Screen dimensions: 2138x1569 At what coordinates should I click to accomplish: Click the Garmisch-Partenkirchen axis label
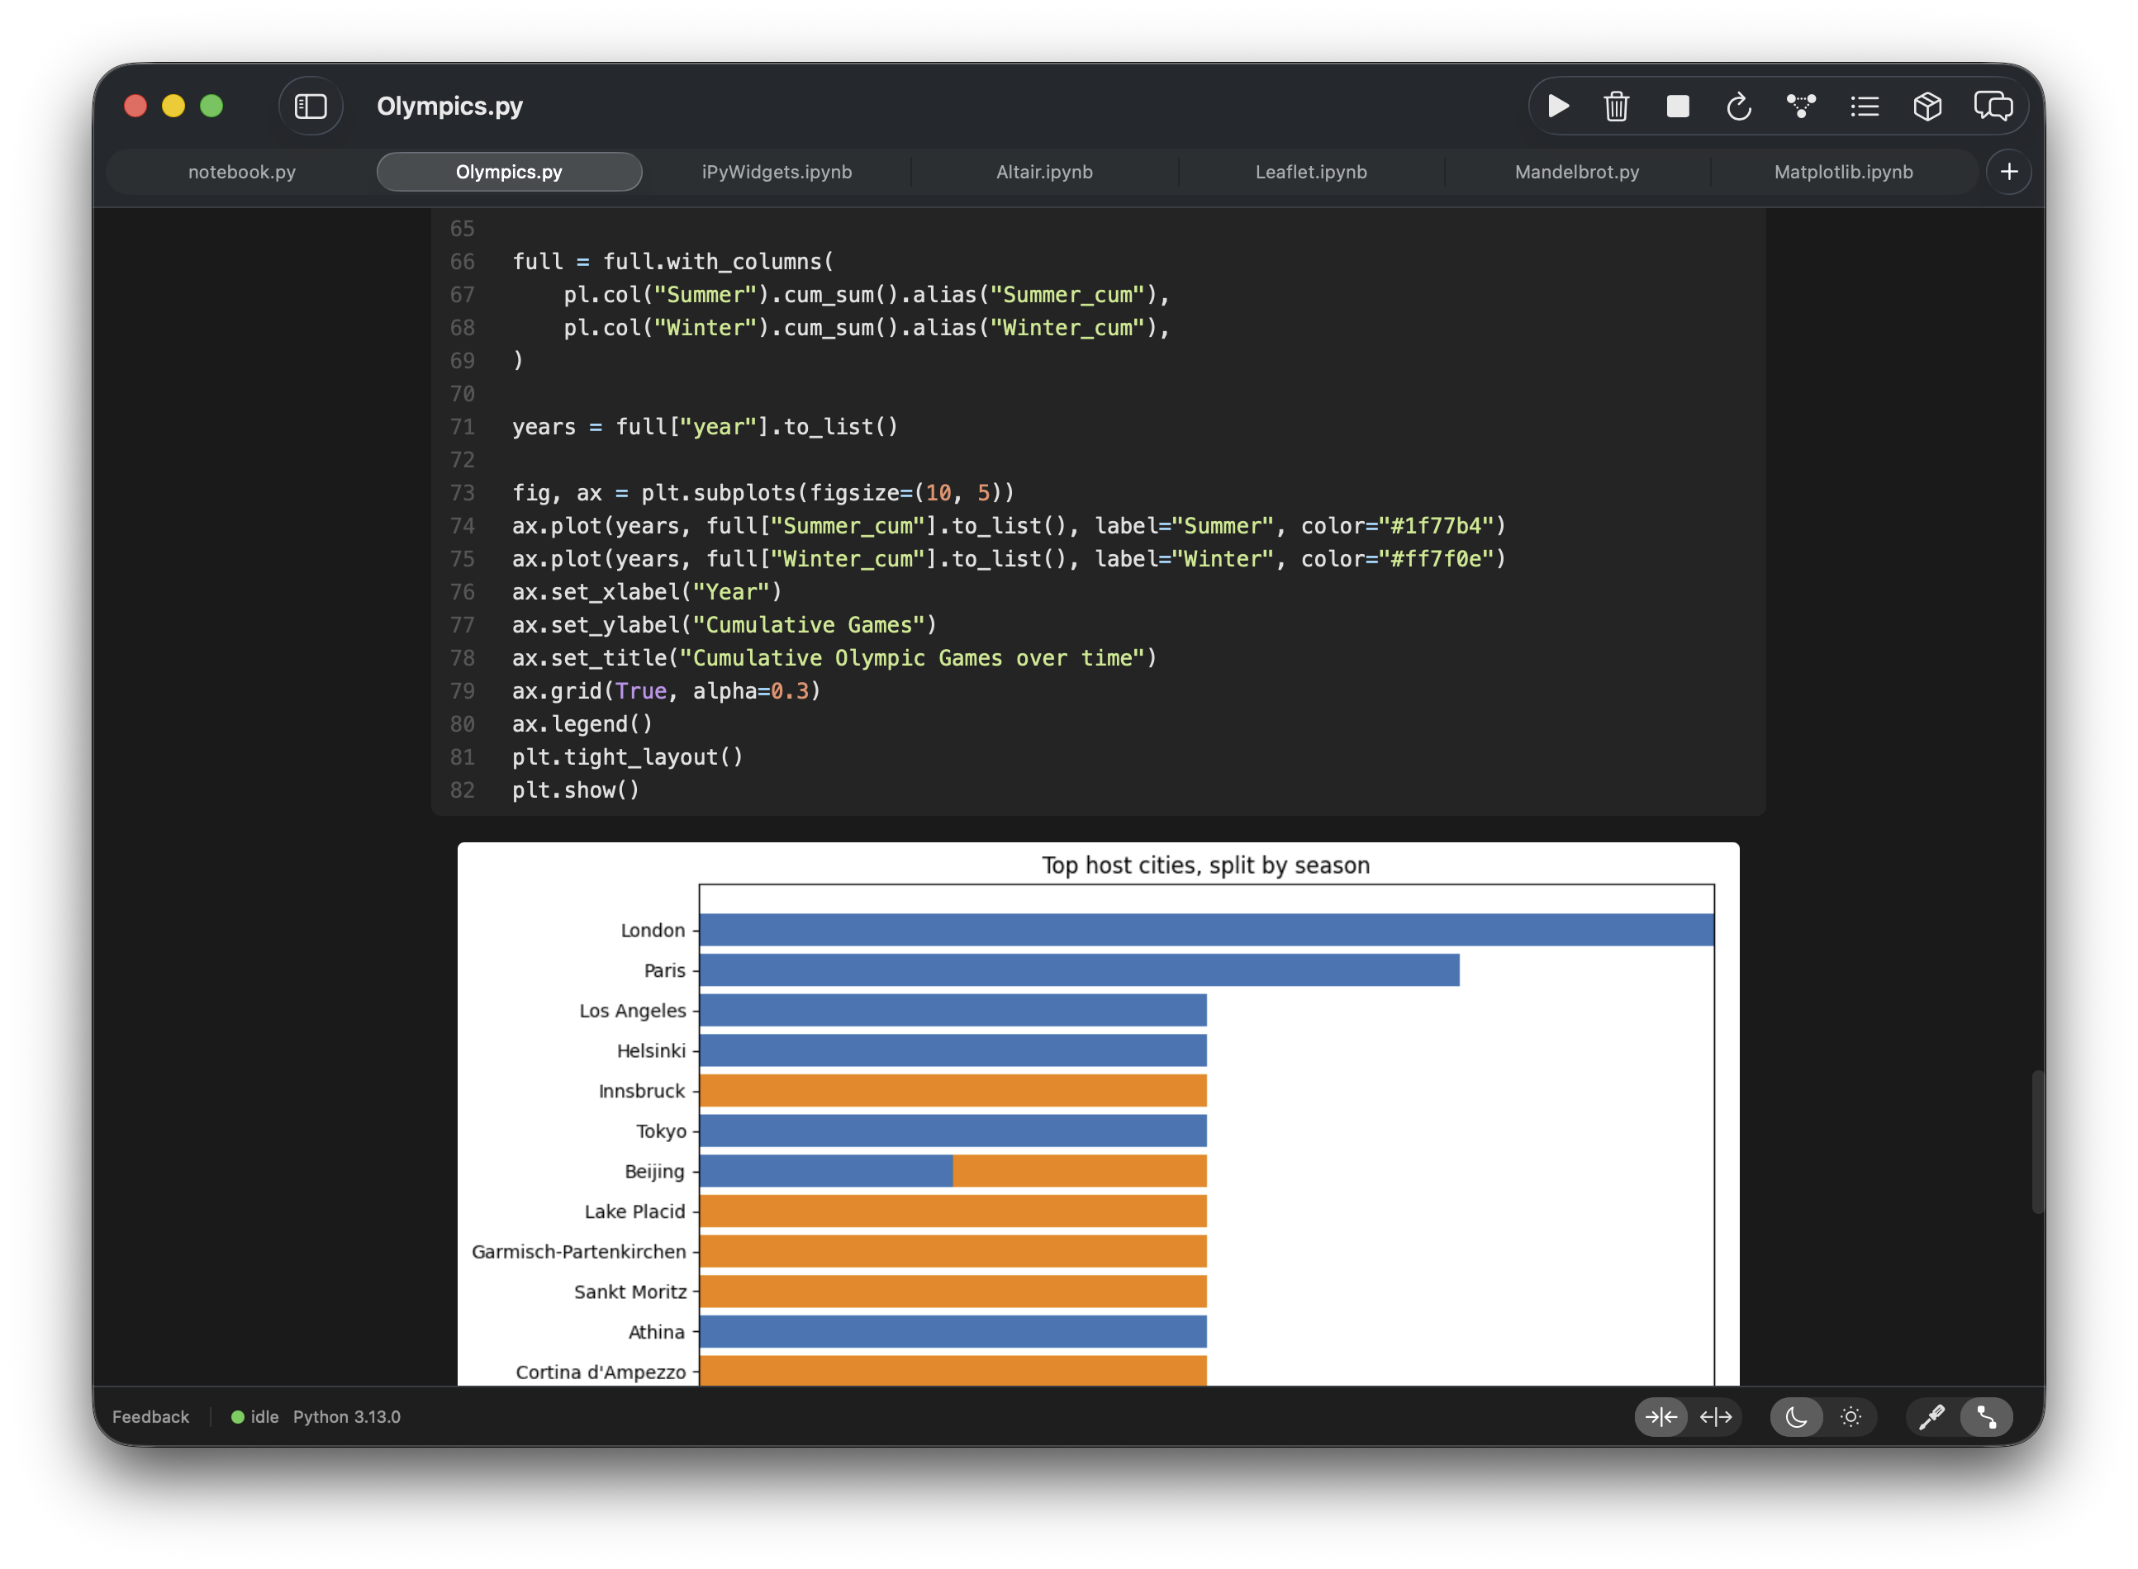point(578,1252)
